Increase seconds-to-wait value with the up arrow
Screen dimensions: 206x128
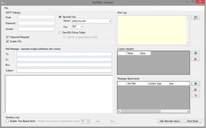click(x=88, y=120)
